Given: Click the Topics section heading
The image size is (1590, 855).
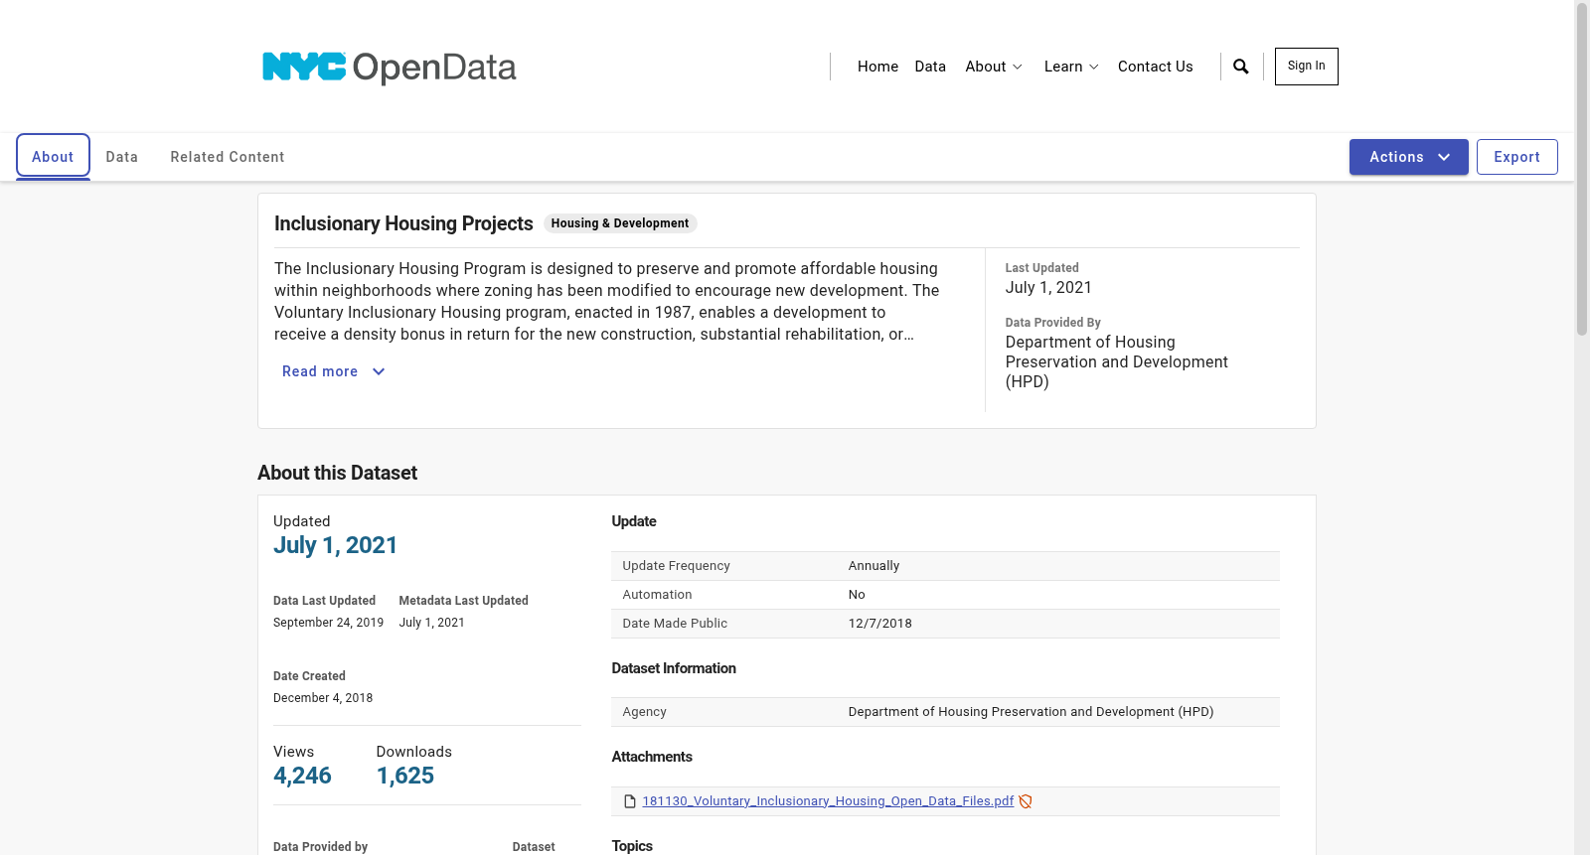Looking at the screenshot, I should tap(632, 846).
